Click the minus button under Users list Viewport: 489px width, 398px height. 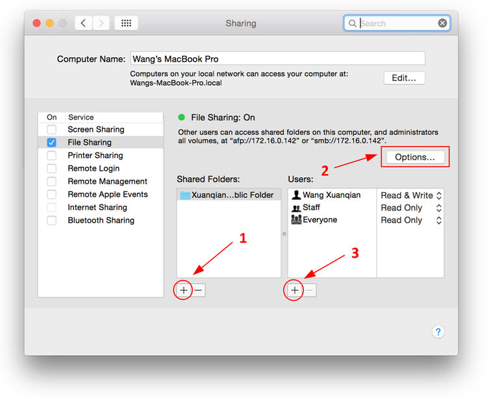309,290
